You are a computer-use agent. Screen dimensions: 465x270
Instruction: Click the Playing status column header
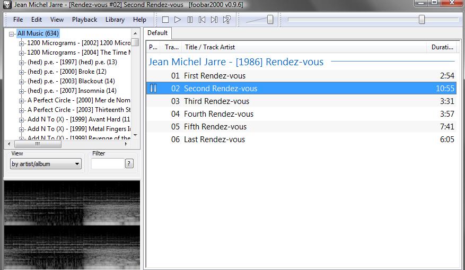point(153,47)
